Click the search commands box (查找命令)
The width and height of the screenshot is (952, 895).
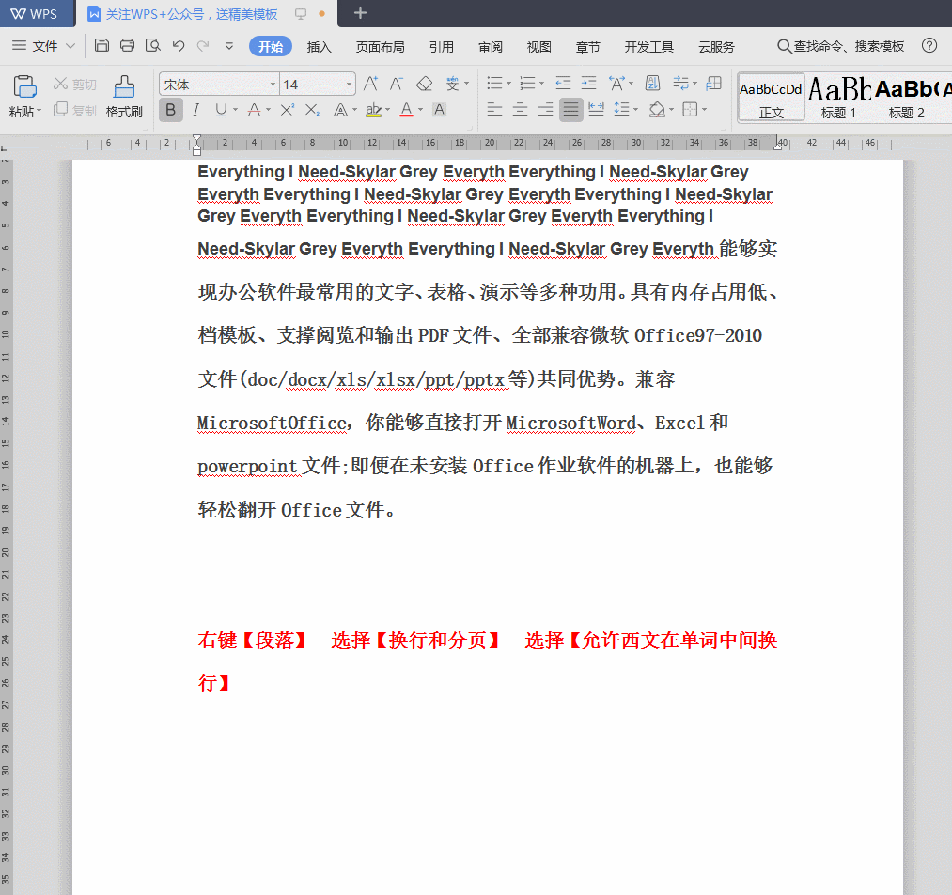point(841,46)
